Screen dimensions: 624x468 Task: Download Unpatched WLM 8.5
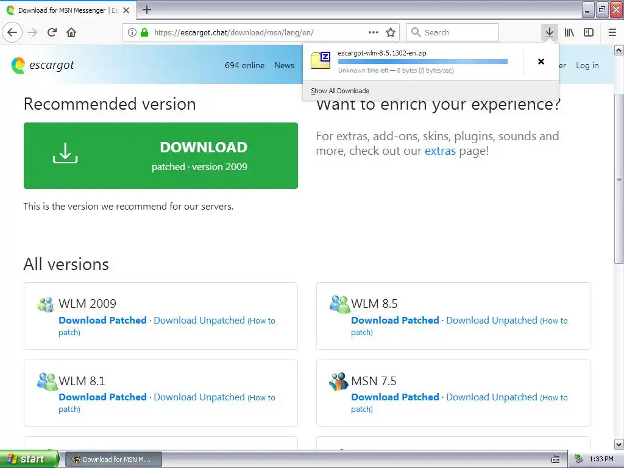tap(492, 321)
